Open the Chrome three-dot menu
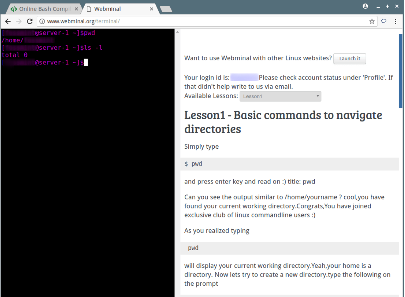Screen dimensions: 405x297 click(395, 21)
